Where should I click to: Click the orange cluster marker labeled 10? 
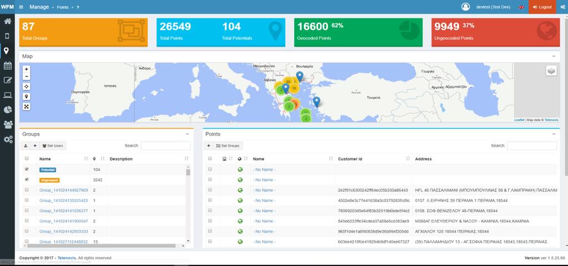click(294, 88)
